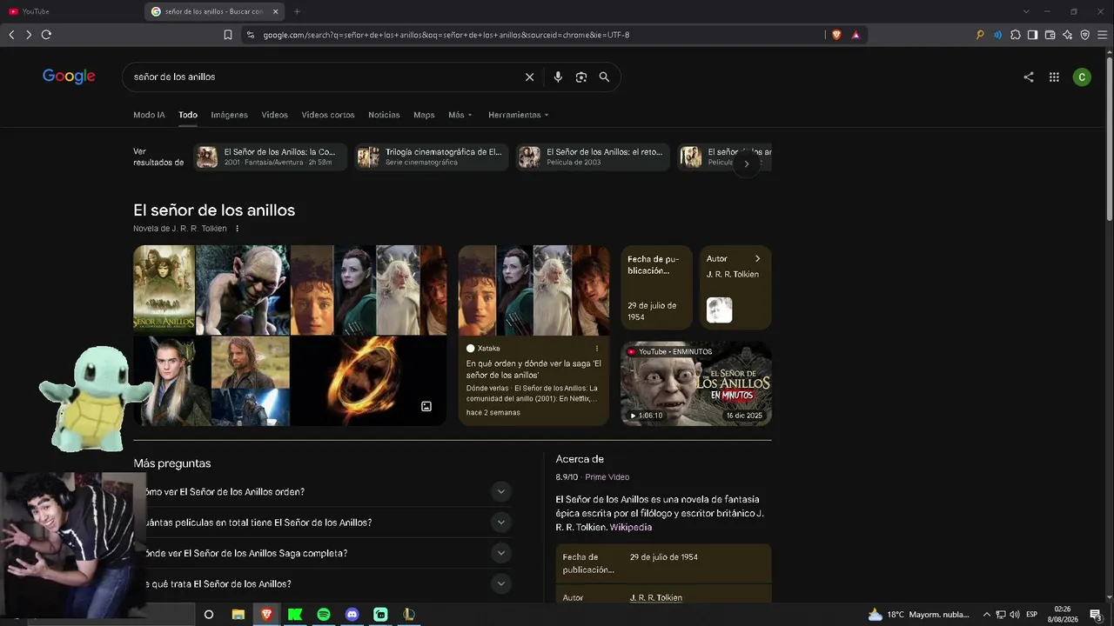Search by image with the lens icon

click(581, 77)
